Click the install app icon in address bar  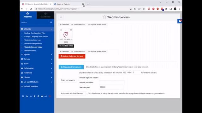[131, 9]
